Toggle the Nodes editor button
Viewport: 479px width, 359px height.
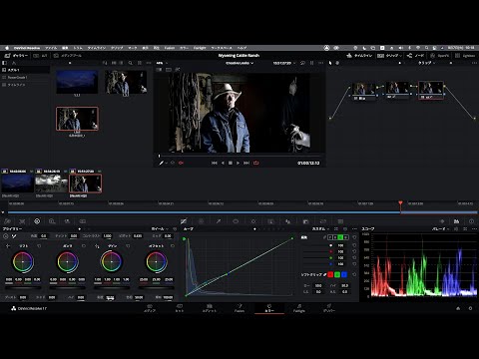[415, 56]
